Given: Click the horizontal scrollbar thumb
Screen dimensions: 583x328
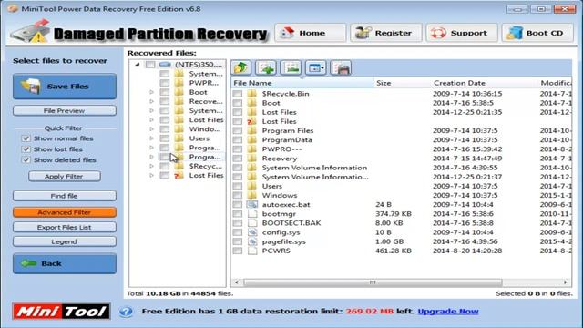Looking at the screenshot, I should 373,282.
